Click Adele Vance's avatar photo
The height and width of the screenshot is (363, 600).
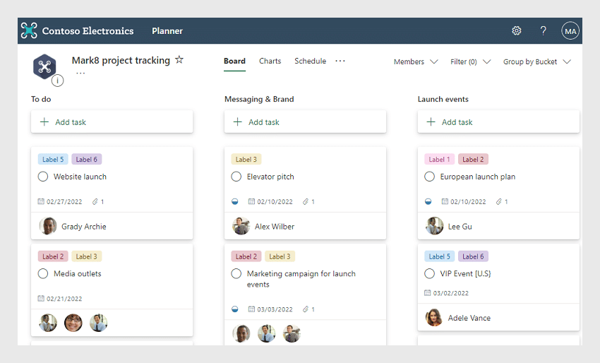[x=434, y=317]
